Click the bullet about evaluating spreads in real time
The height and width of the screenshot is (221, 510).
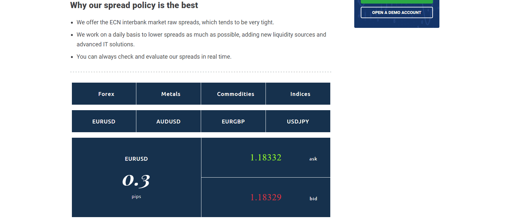[154, 56]
